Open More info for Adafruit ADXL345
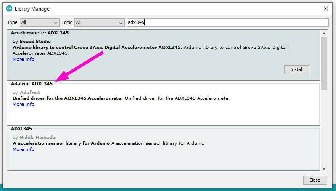Screen dimensions: 336x191 click(x=24, y=104)
